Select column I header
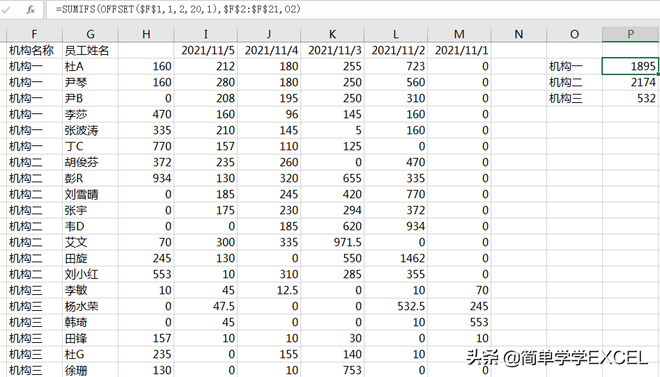Viewport: 660px width, 377px height. click(x=206, y=34)
